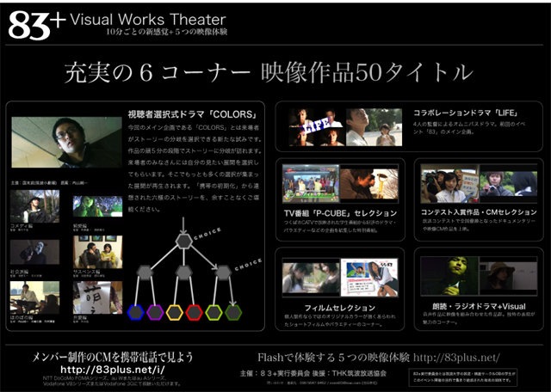551x392 pixels.
Task: Click the blue hexagon in the choice diagram
Action: (x=135, y=312)
